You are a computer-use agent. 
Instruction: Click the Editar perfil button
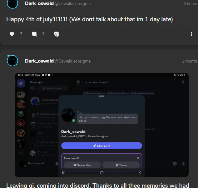[x=101, y=146]
